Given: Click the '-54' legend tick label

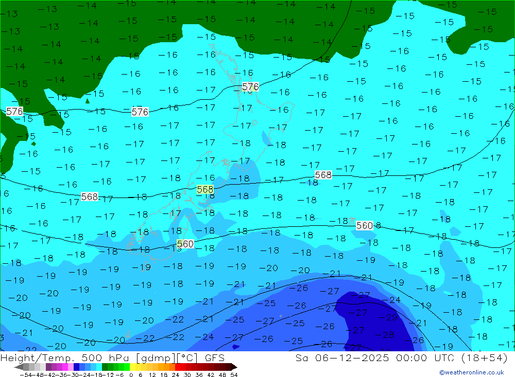Looking at the screenshot, I should click(26, 375).
